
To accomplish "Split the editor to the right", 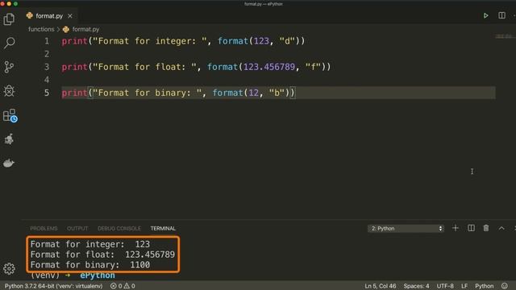I will tap(501, 15).
